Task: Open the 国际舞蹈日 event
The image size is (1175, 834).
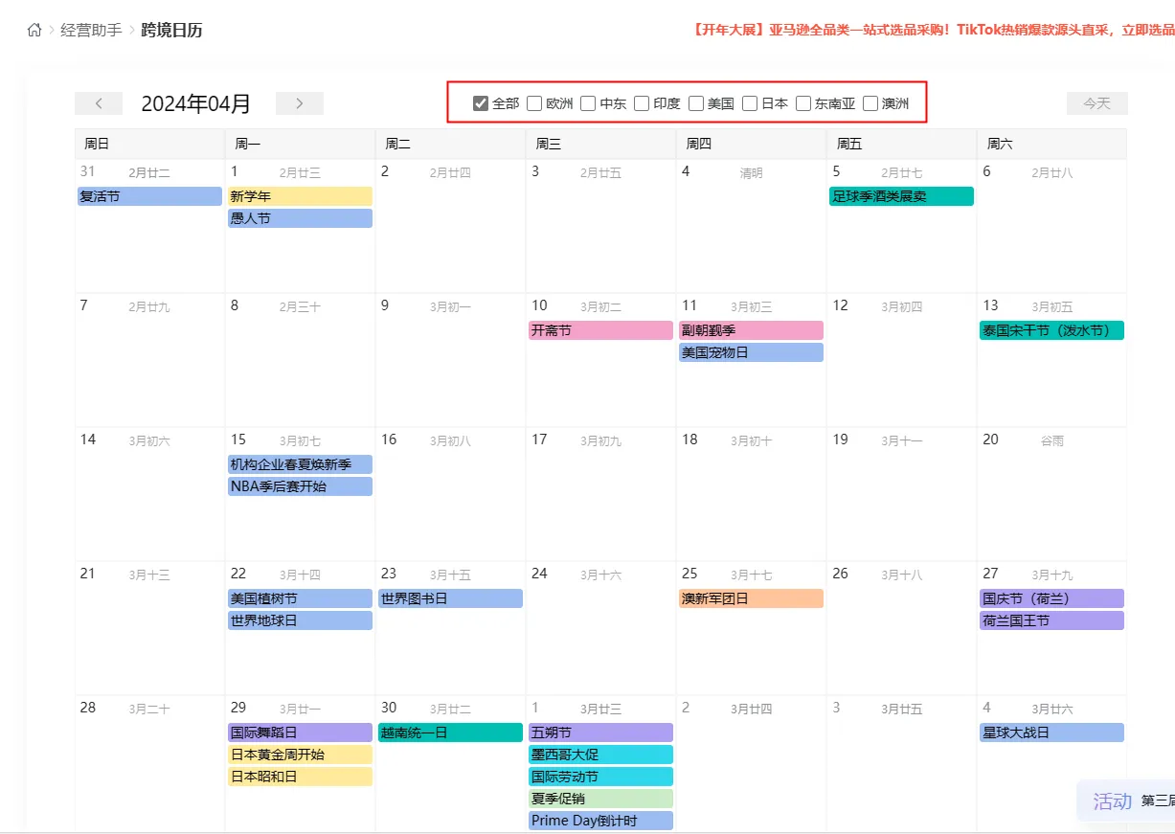Action: [300, 733]
